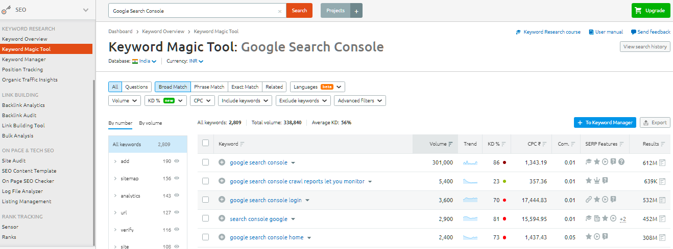Select the All keywords group row

(x=148, y=145)
